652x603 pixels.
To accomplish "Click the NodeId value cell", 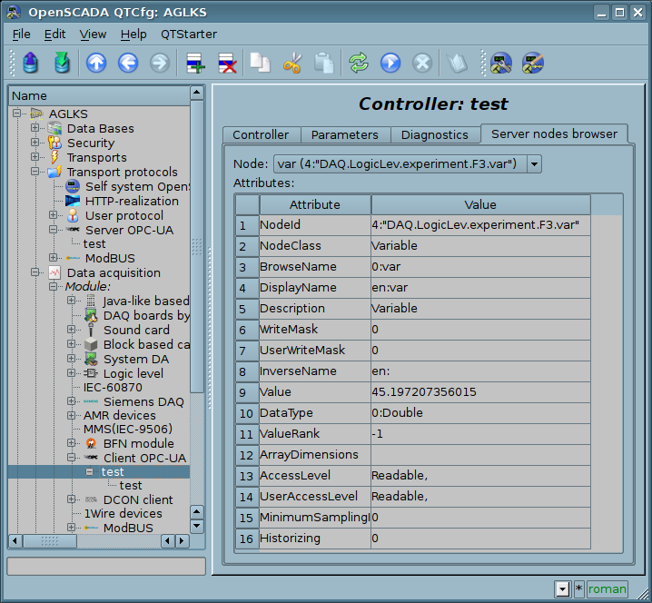I will click(x=480, y=225).
